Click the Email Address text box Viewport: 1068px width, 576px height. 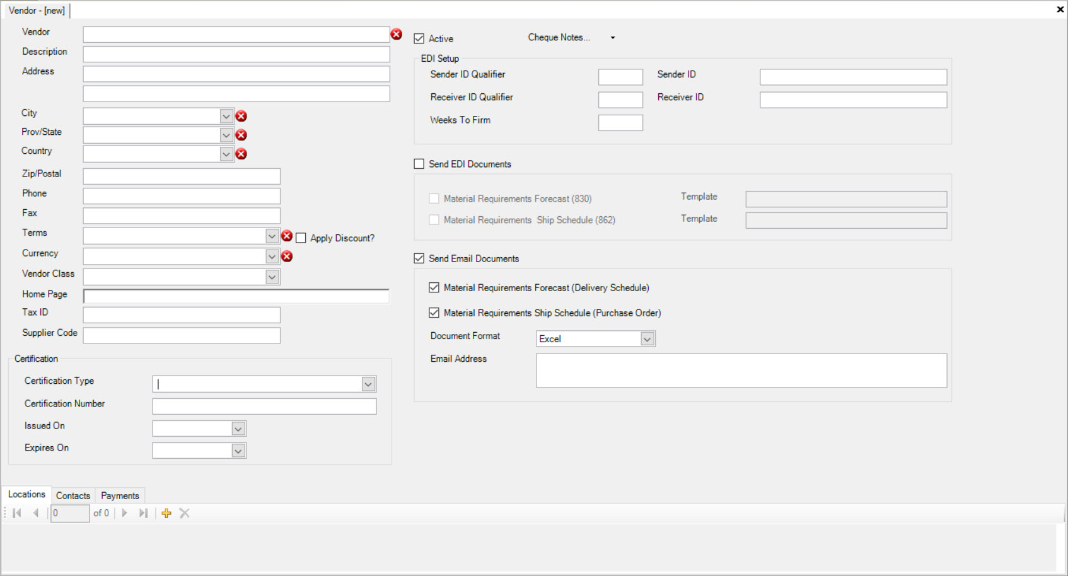(741, 370)
